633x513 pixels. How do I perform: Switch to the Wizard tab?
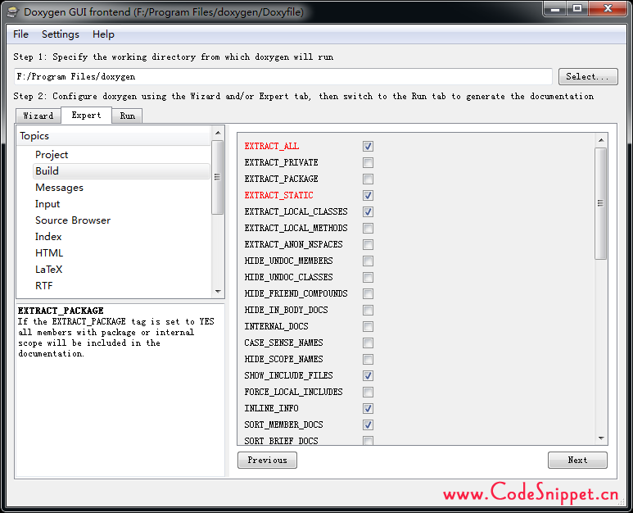pyautogui.click(x=38, y=116)
